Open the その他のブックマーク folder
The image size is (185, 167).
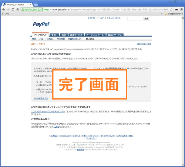[174, 14]
